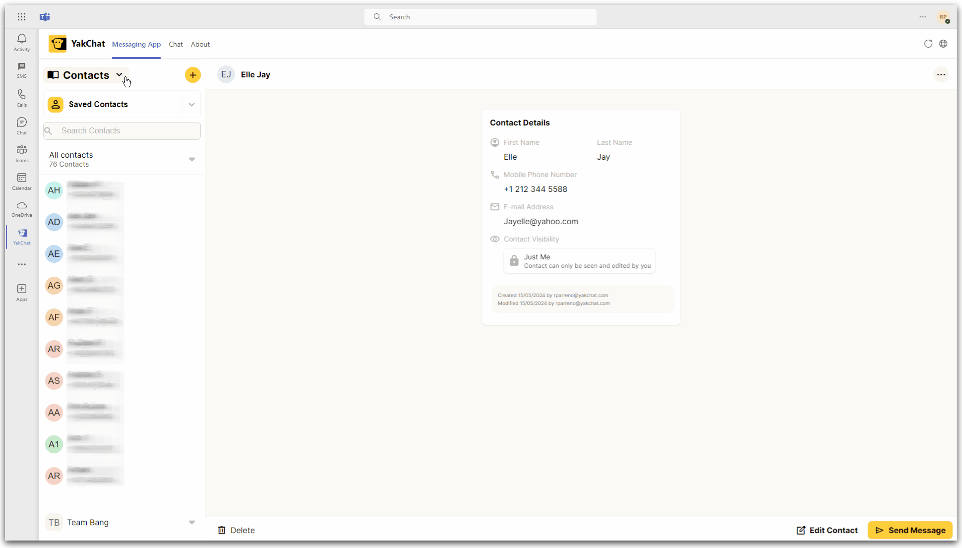Open OneDrive in the Teams sidebar

pyautogui.click(x=22, y=209)
